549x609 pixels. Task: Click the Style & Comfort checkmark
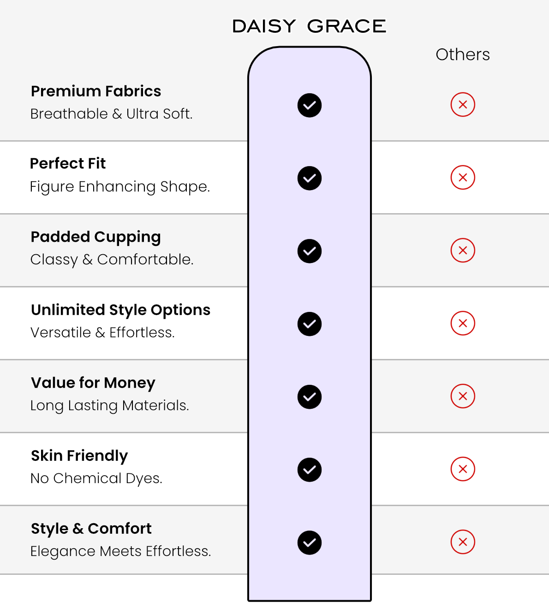(x=310, y=543)
